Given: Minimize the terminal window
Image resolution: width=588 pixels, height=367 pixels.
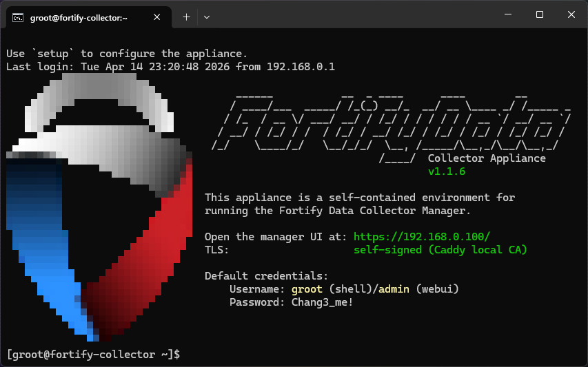Looking at the screenshot, I should pyautogui.click(x=507, y=14).
